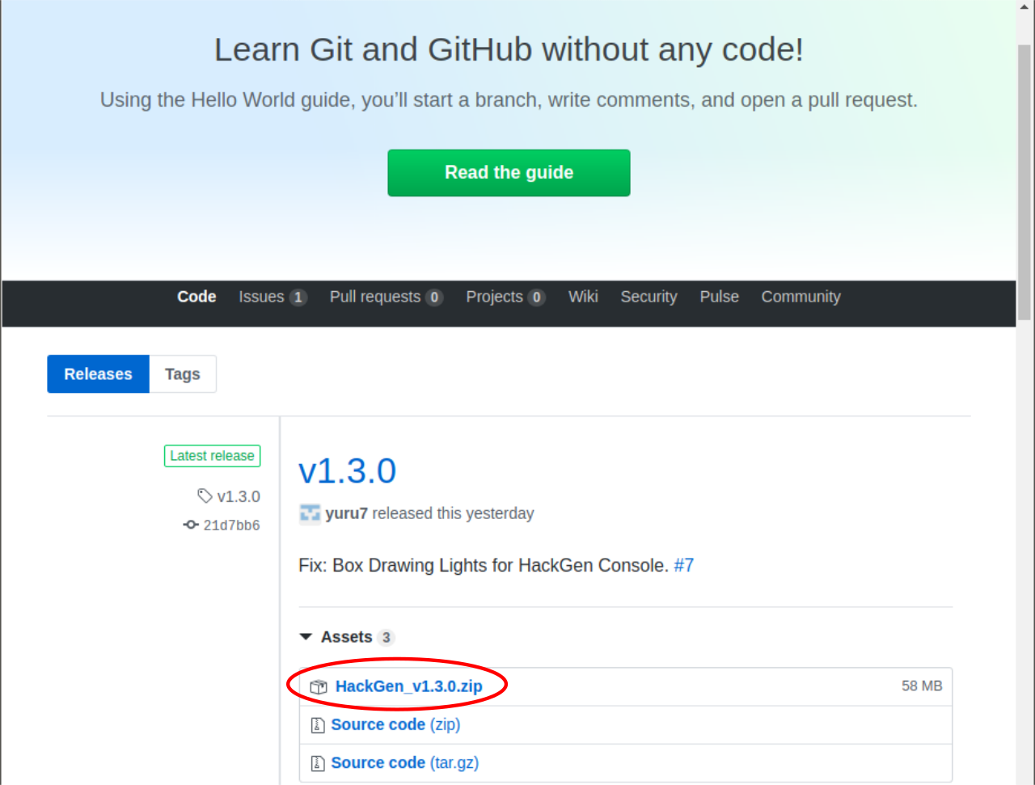Download Source code (tar.gz)
1035x785 pixels.
pos(405,762)
